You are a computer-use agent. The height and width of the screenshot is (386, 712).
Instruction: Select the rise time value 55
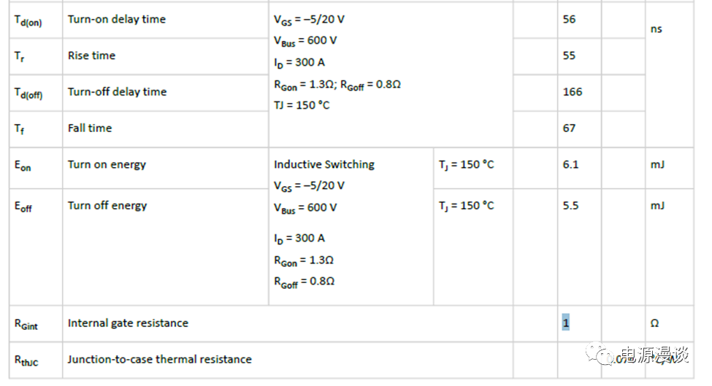(570, 55)
